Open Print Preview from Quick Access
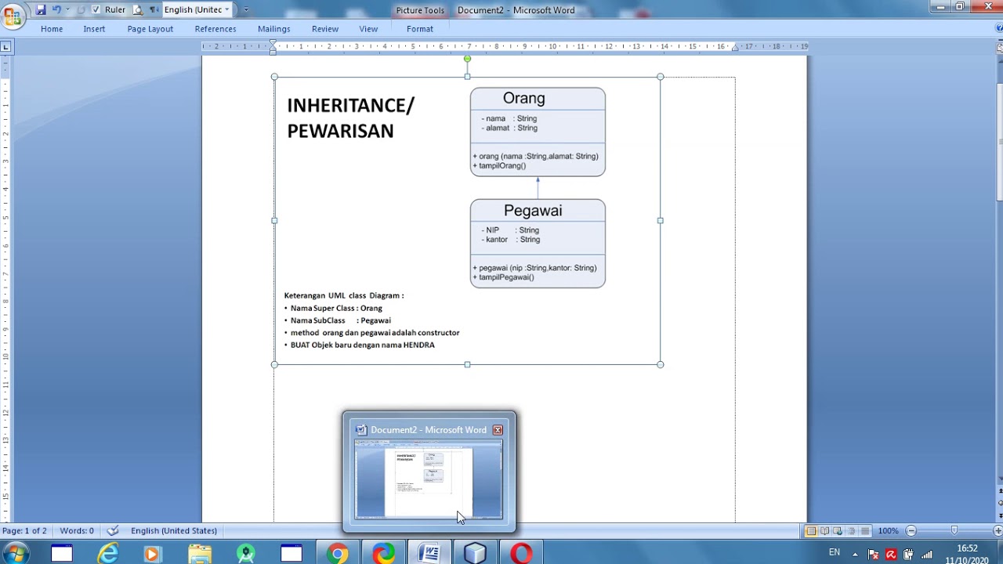This screenshot has height=564, width=1003. (138, 9)
